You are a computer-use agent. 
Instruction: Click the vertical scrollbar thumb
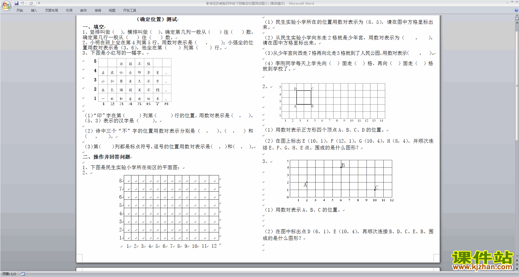pos(517,86)
